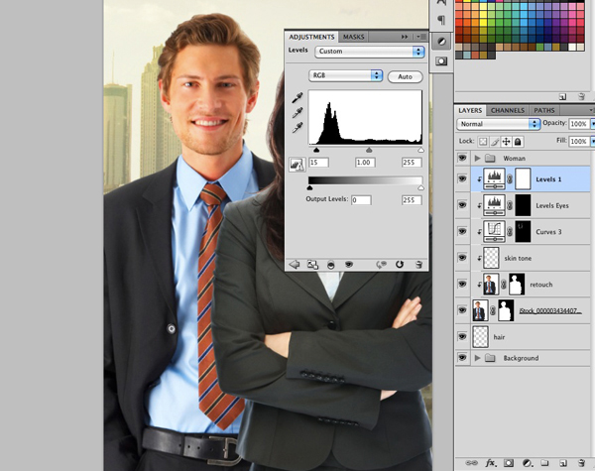This screenshot has height=471, width=595.
Task: Click the shadow input level field
Action: tap(319, 162)
